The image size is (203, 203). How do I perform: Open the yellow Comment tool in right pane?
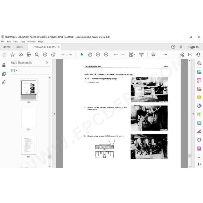(x=199, y=97)
